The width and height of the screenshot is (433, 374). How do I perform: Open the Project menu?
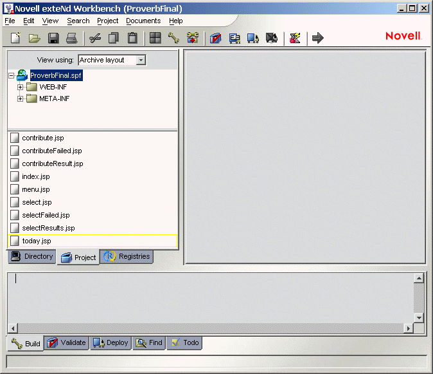pos(107,21)
